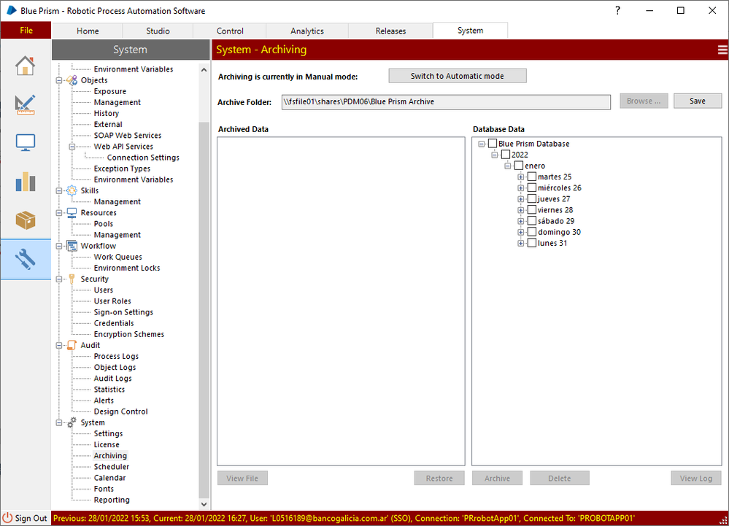Open help with the question mark icon
The width and height of the screenshot is (729, 526).
click(617, 10)
